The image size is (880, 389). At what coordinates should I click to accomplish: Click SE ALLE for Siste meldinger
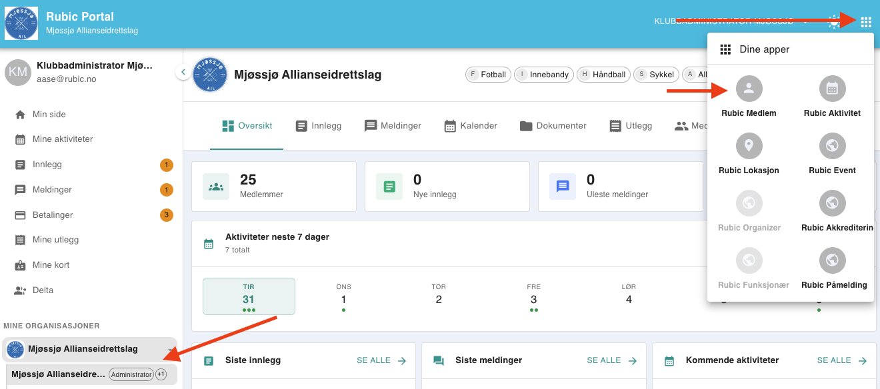(611, 360)
